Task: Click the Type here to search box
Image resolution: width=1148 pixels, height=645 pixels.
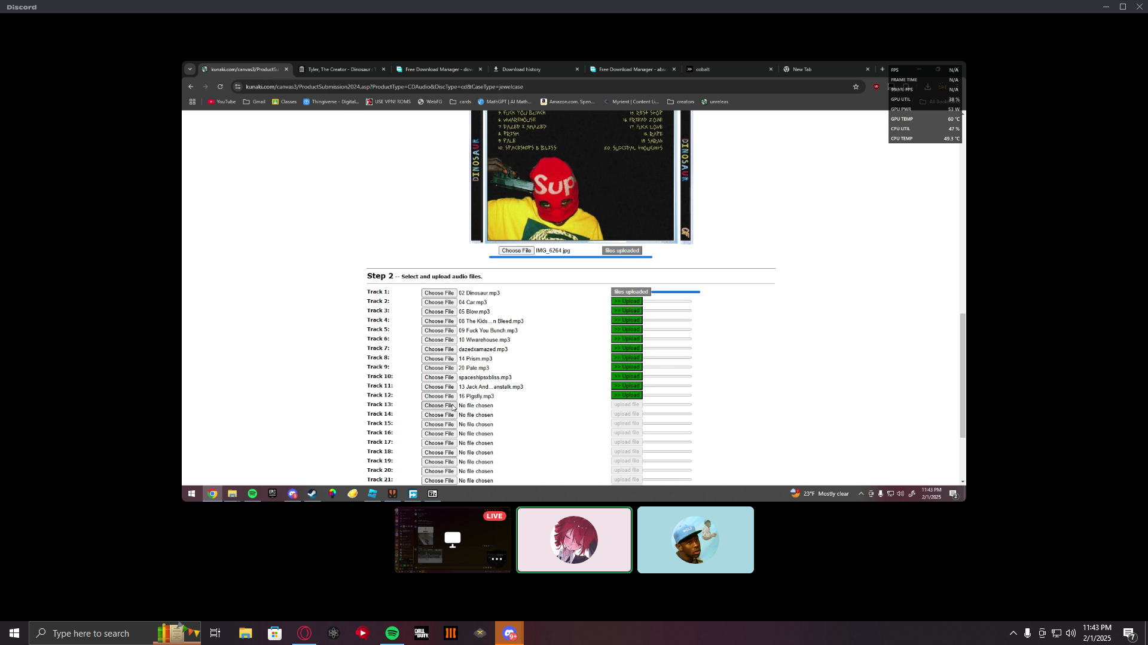Action: point(91,633)
